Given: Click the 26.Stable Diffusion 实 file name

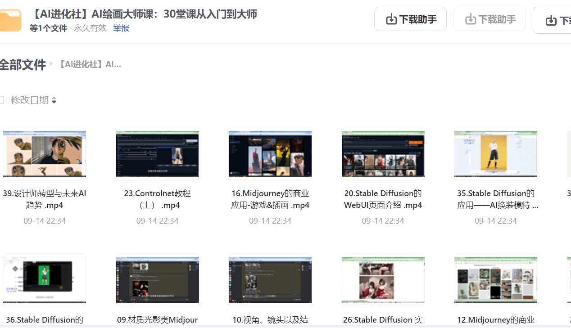Looking at the screenshot, I should 383,320.
